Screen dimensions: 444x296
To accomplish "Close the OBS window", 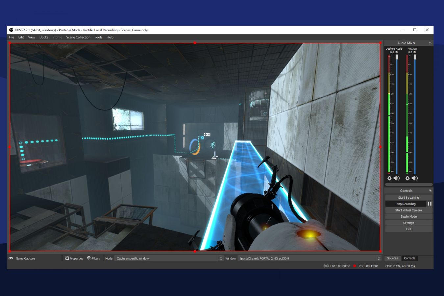I will pos(427,30).
